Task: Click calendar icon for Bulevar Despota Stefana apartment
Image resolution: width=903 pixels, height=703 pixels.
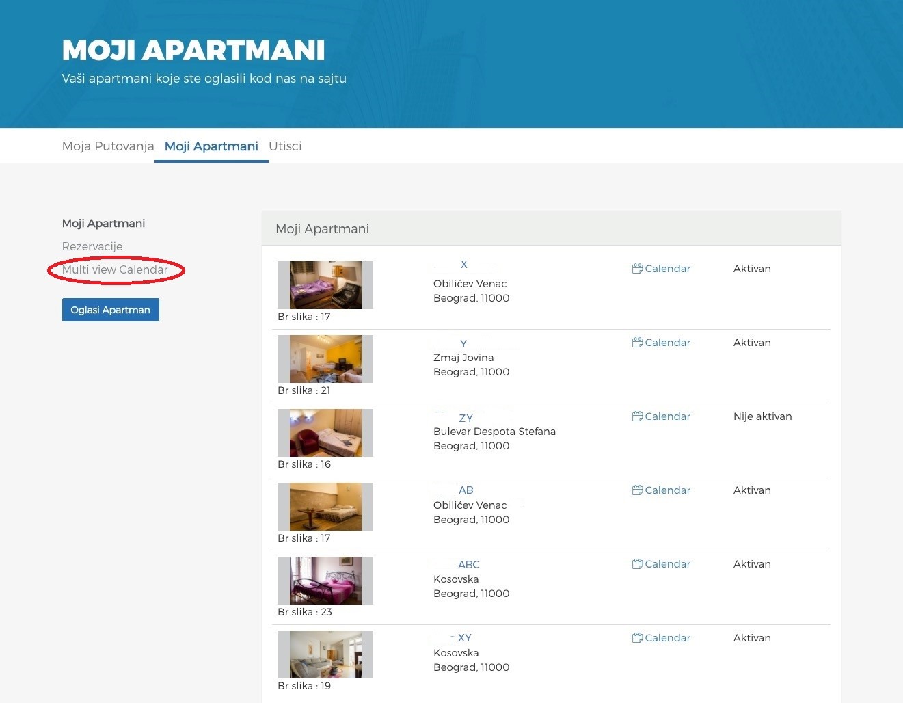Action: (x=637, y=416)
